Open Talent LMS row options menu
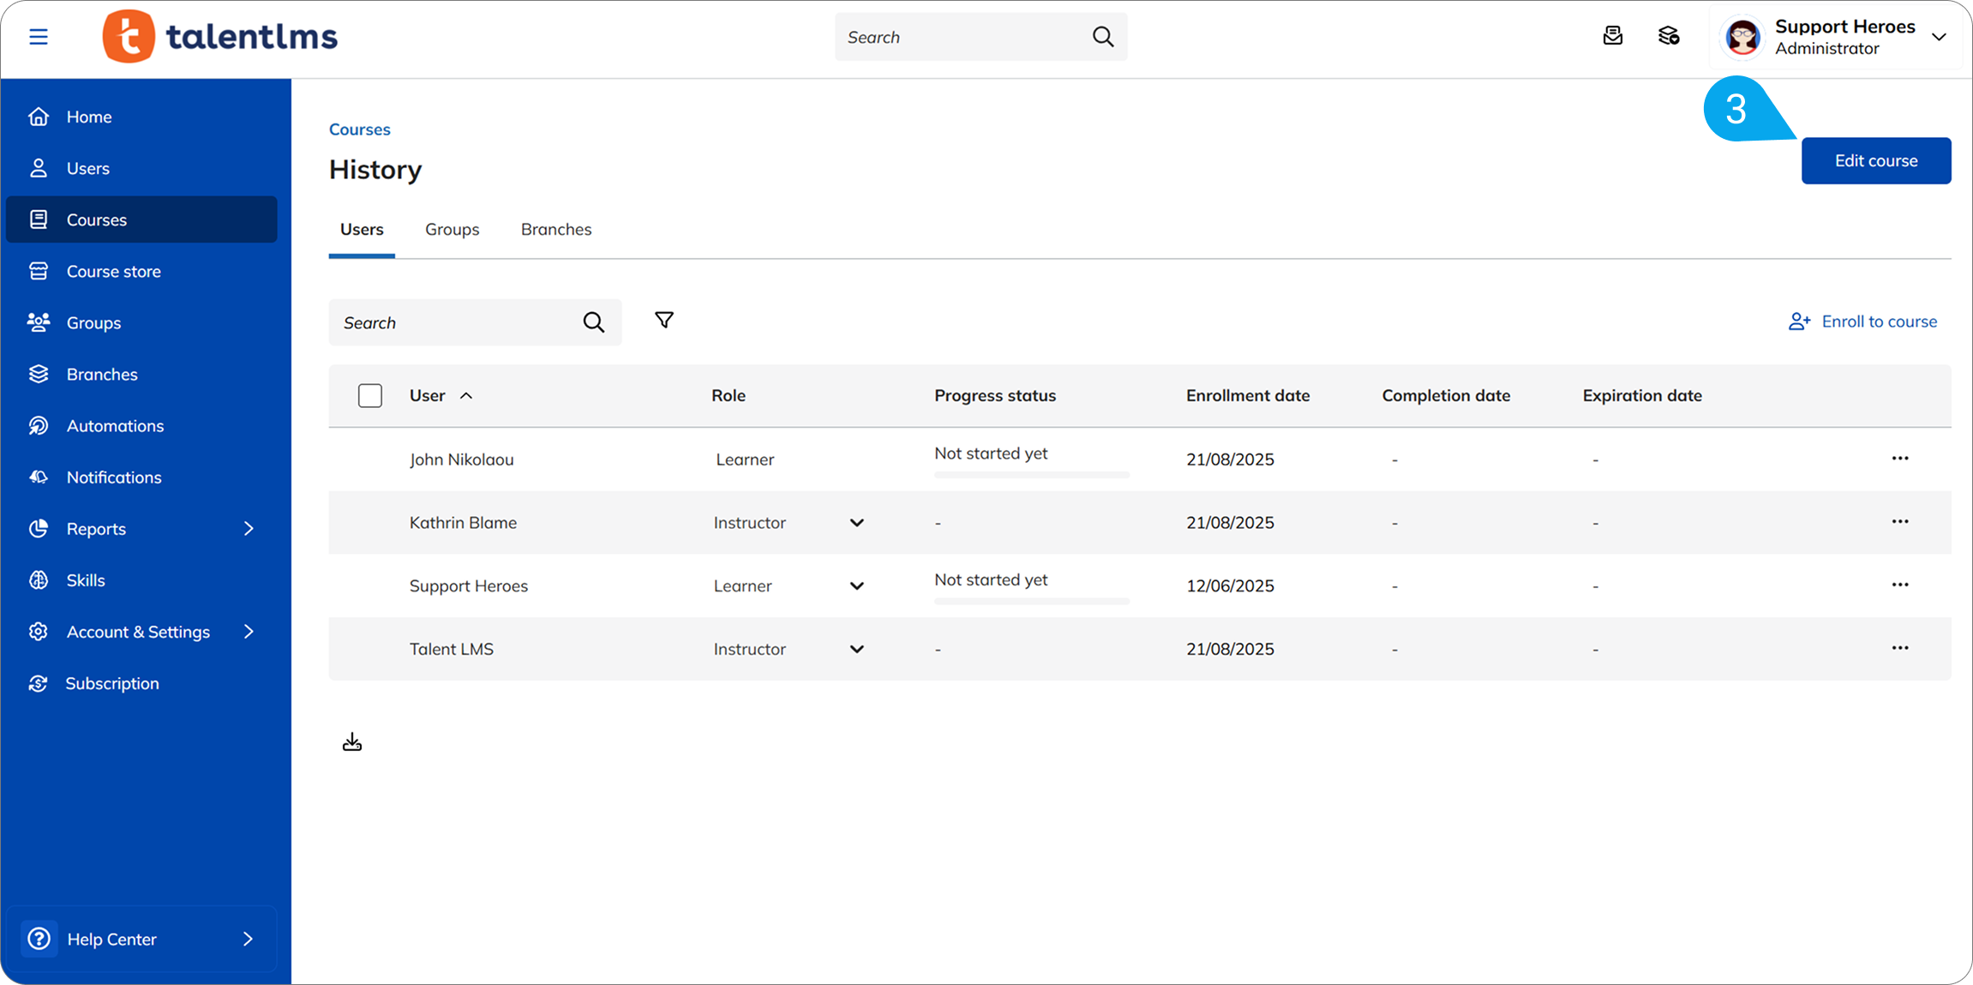 1899,648
